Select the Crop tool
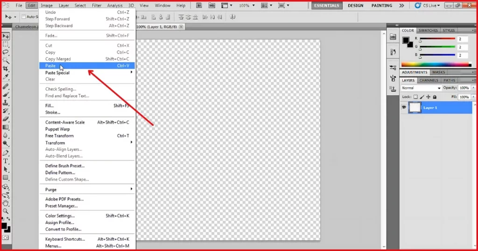Screen dimensions: 478x251 [6, 69]
